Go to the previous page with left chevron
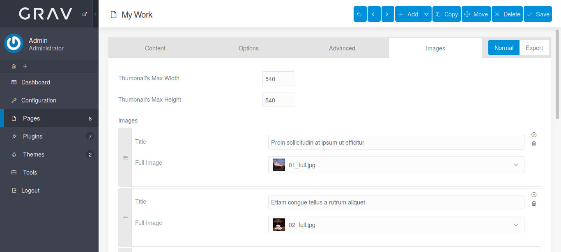This screenshot has height=252, width=561. click(374, 14)
